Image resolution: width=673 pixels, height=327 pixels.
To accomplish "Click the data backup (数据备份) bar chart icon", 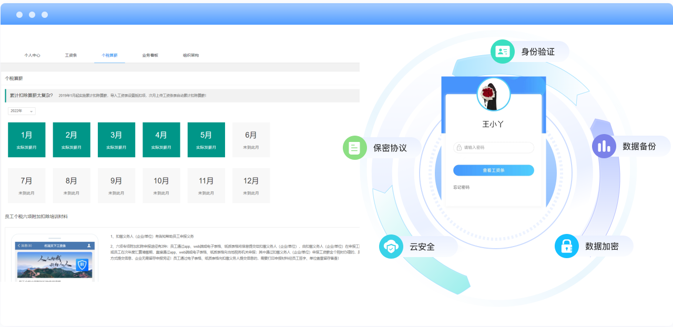I will pyautogui.click(x=604, y=146).
